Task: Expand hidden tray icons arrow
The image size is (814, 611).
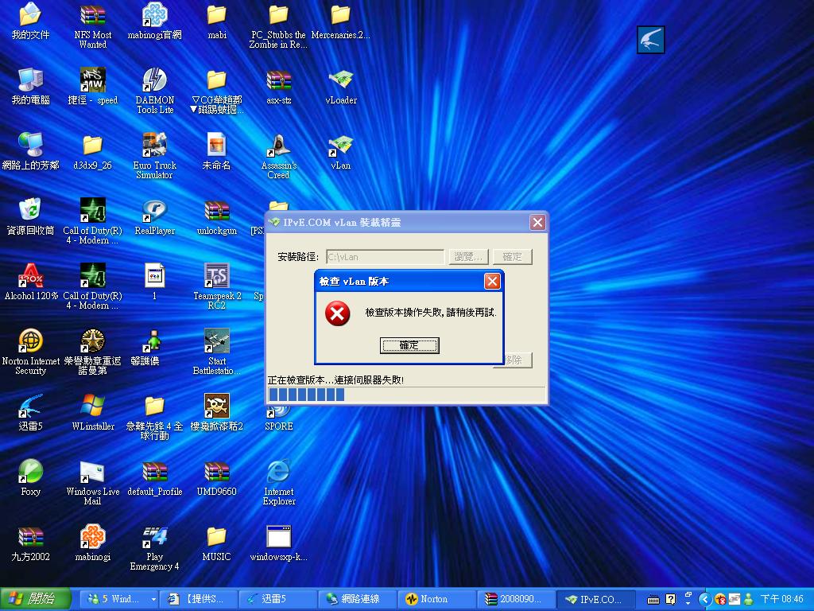Action: (704, 599)
